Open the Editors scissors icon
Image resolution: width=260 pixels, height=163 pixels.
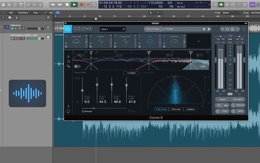(x=40, y=5)
